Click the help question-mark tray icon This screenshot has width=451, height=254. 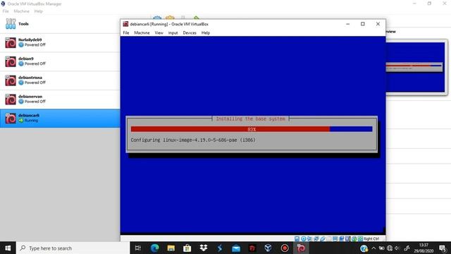pyautogui.click(x=364, y=248)
